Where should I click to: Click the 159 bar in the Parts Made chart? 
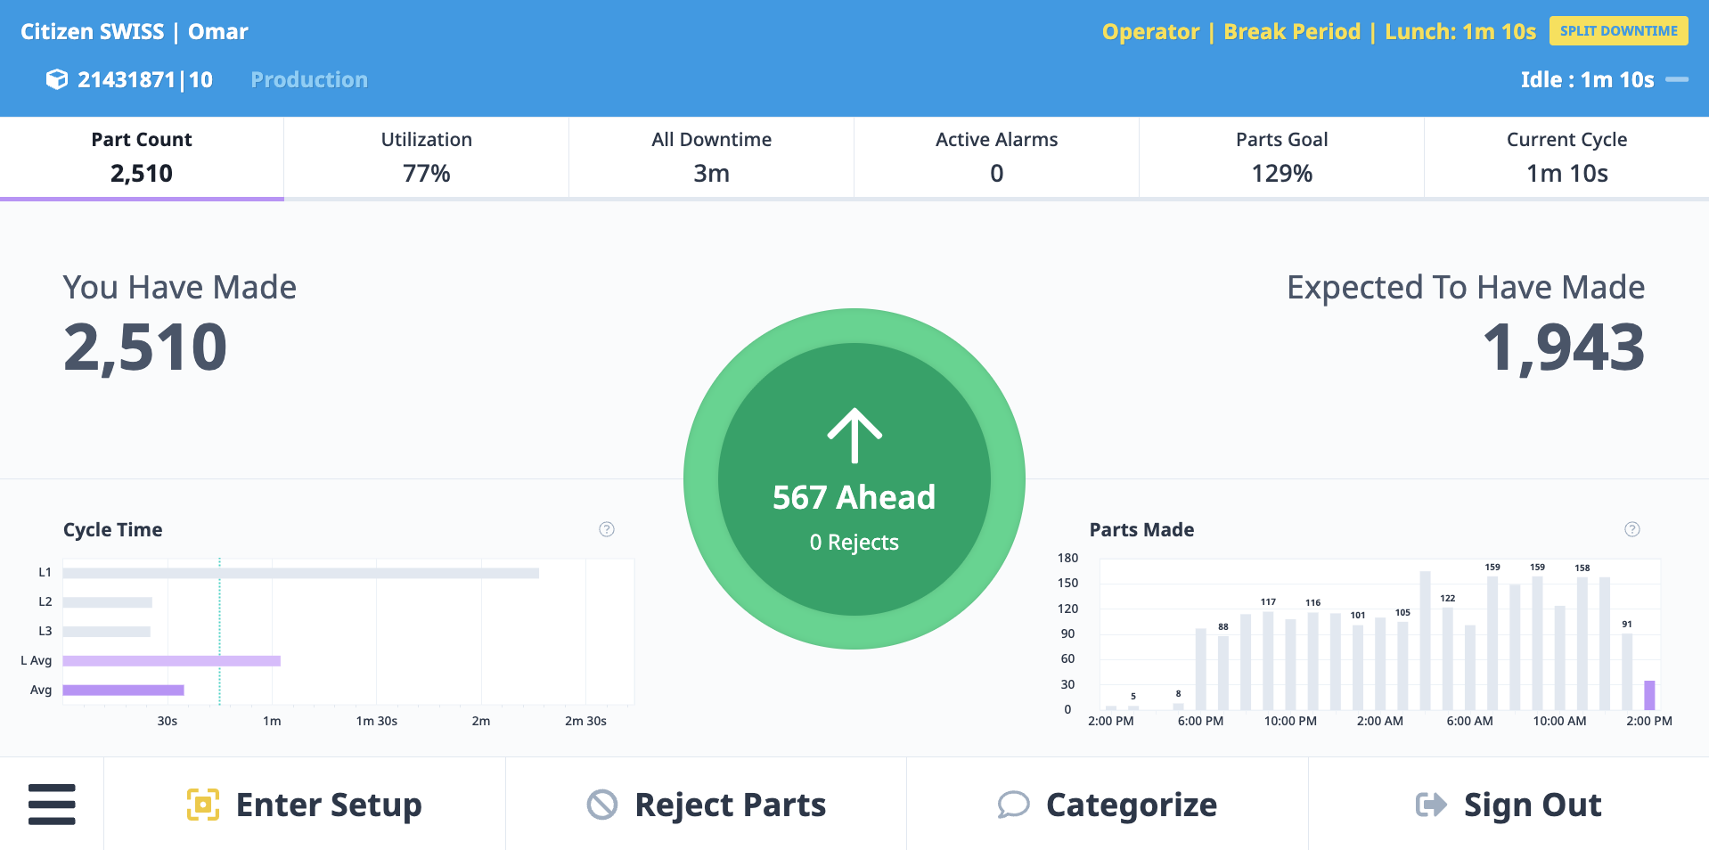pyautogui.click(x=1492, y=642)
